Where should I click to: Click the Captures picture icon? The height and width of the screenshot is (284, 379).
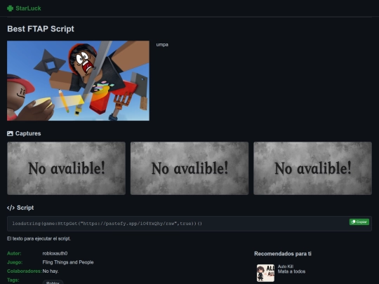pos(10,133)
